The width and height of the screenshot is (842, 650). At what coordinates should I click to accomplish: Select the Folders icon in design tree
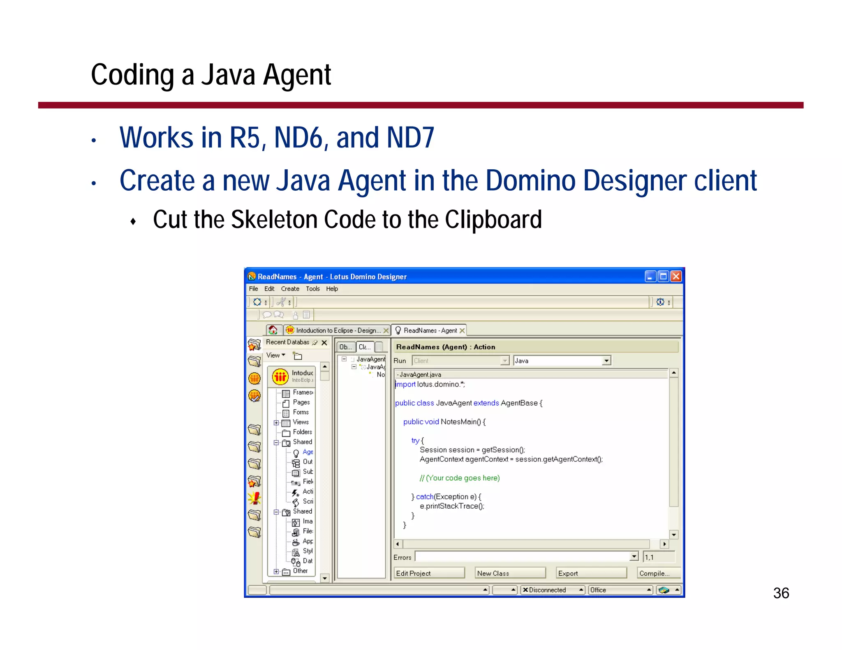click(x=286, y=433)
